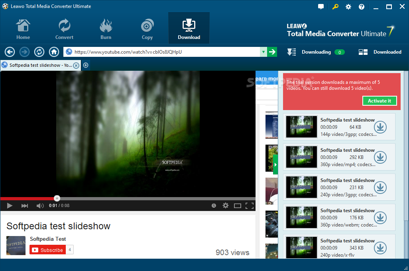Click the Activate it button

click(380, 101)
